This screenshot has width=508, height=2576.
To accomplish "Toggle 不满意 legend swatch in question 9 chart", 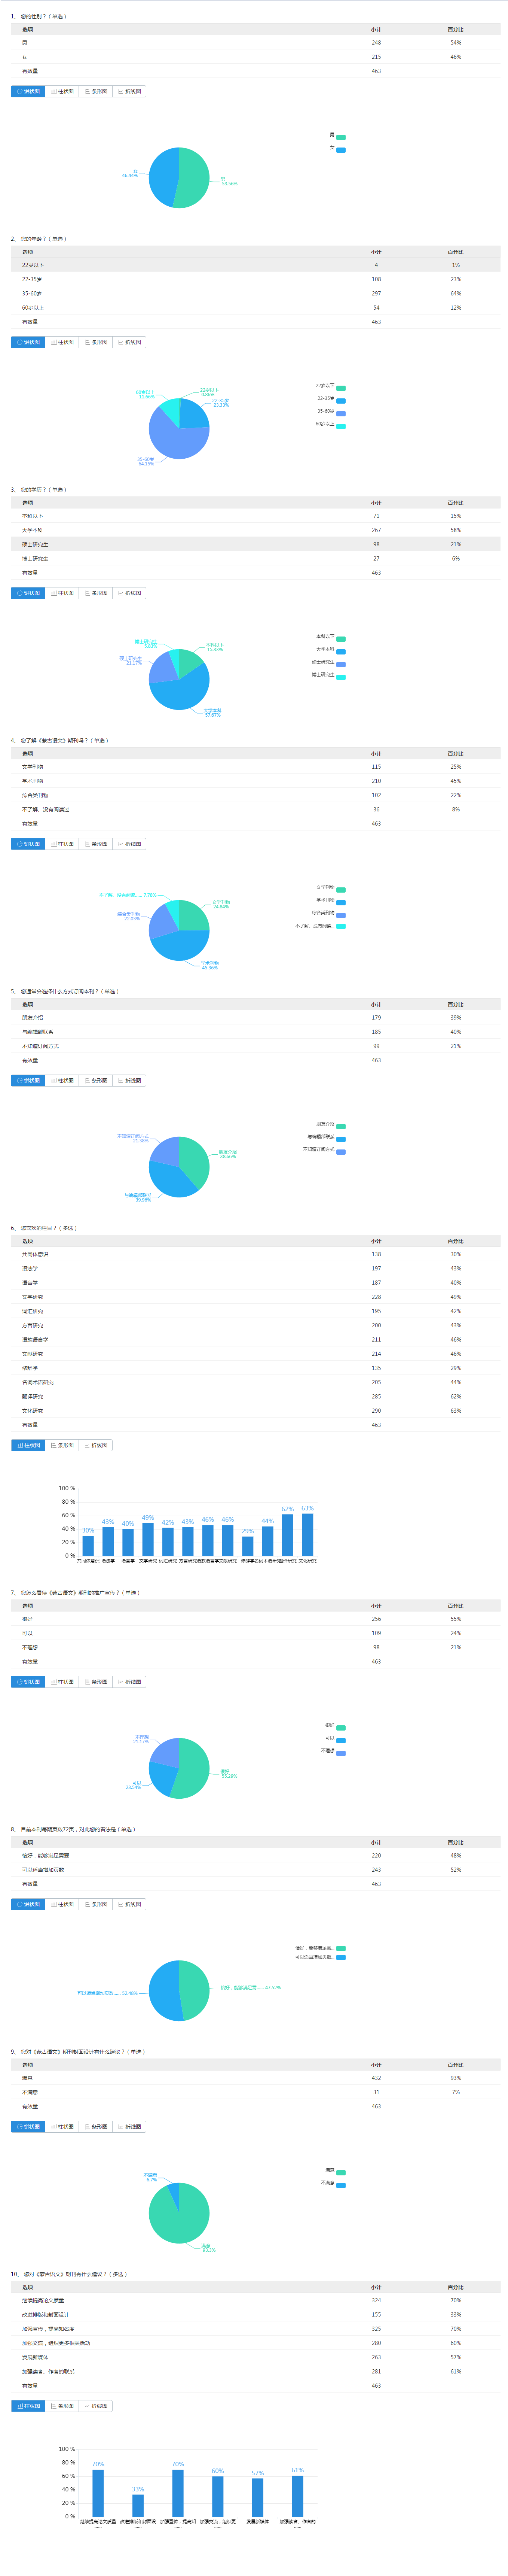I will coord(341,2185).
